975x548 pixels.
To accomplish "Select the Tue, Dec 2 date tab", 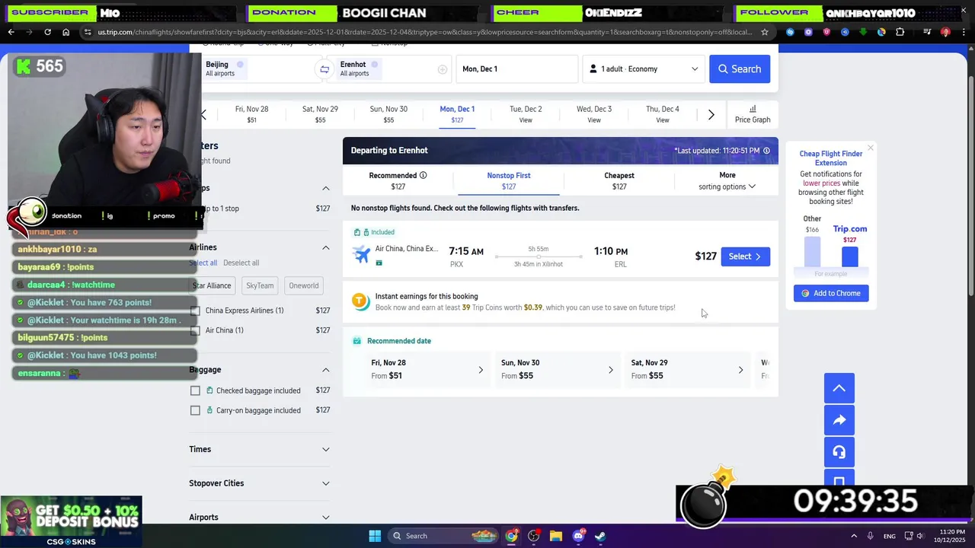I will pos(526,114).
